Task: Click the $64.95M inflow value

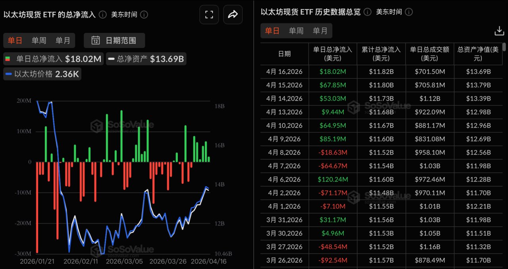Action: [333, 126]
